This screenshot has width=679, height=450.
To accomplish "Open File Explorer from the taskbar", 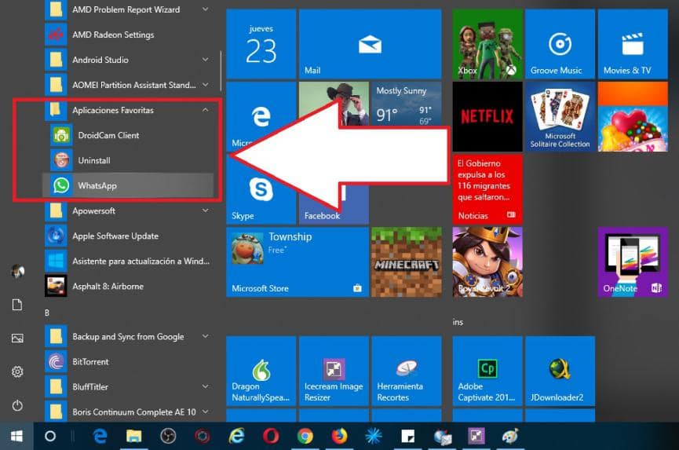I will [x=133, y=436].
